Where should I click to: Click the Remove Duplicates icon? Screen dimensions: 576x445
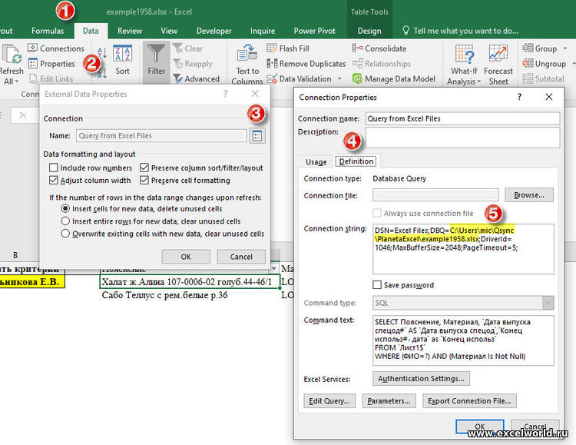point(272,64)
